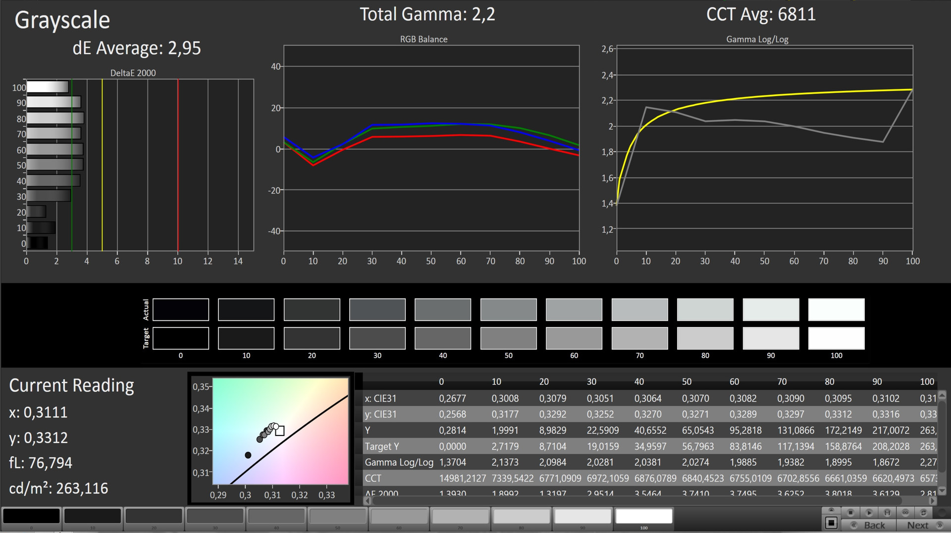Click the CCT row label
The width and height of the screenshot is (951, 533).
373,479
